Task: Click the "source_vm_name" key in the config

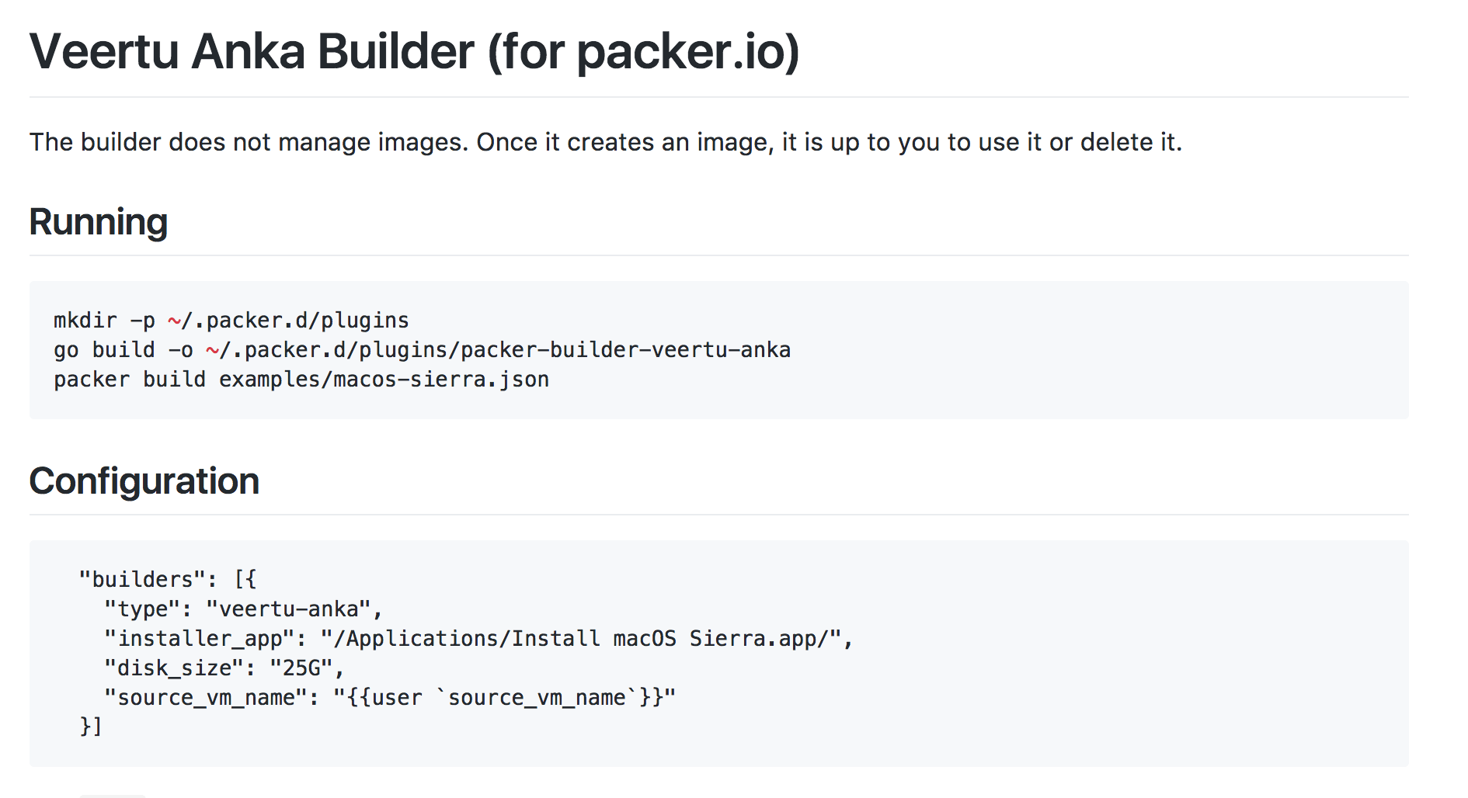Action: click(x=206, y=697)
